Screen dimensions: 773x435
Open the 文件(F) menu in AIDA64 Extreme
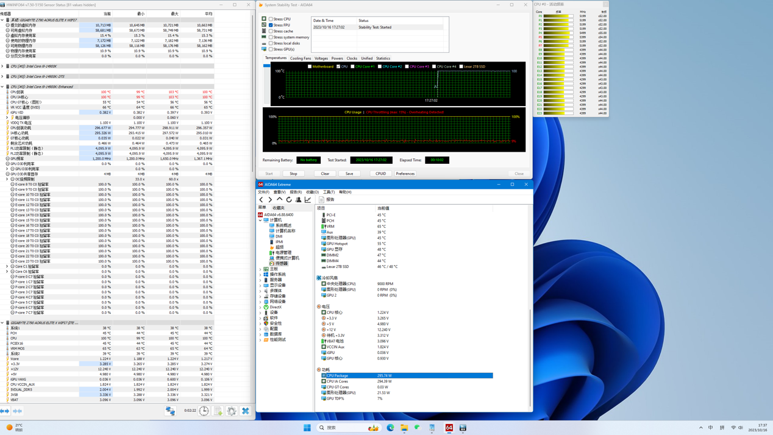[263, 192]
